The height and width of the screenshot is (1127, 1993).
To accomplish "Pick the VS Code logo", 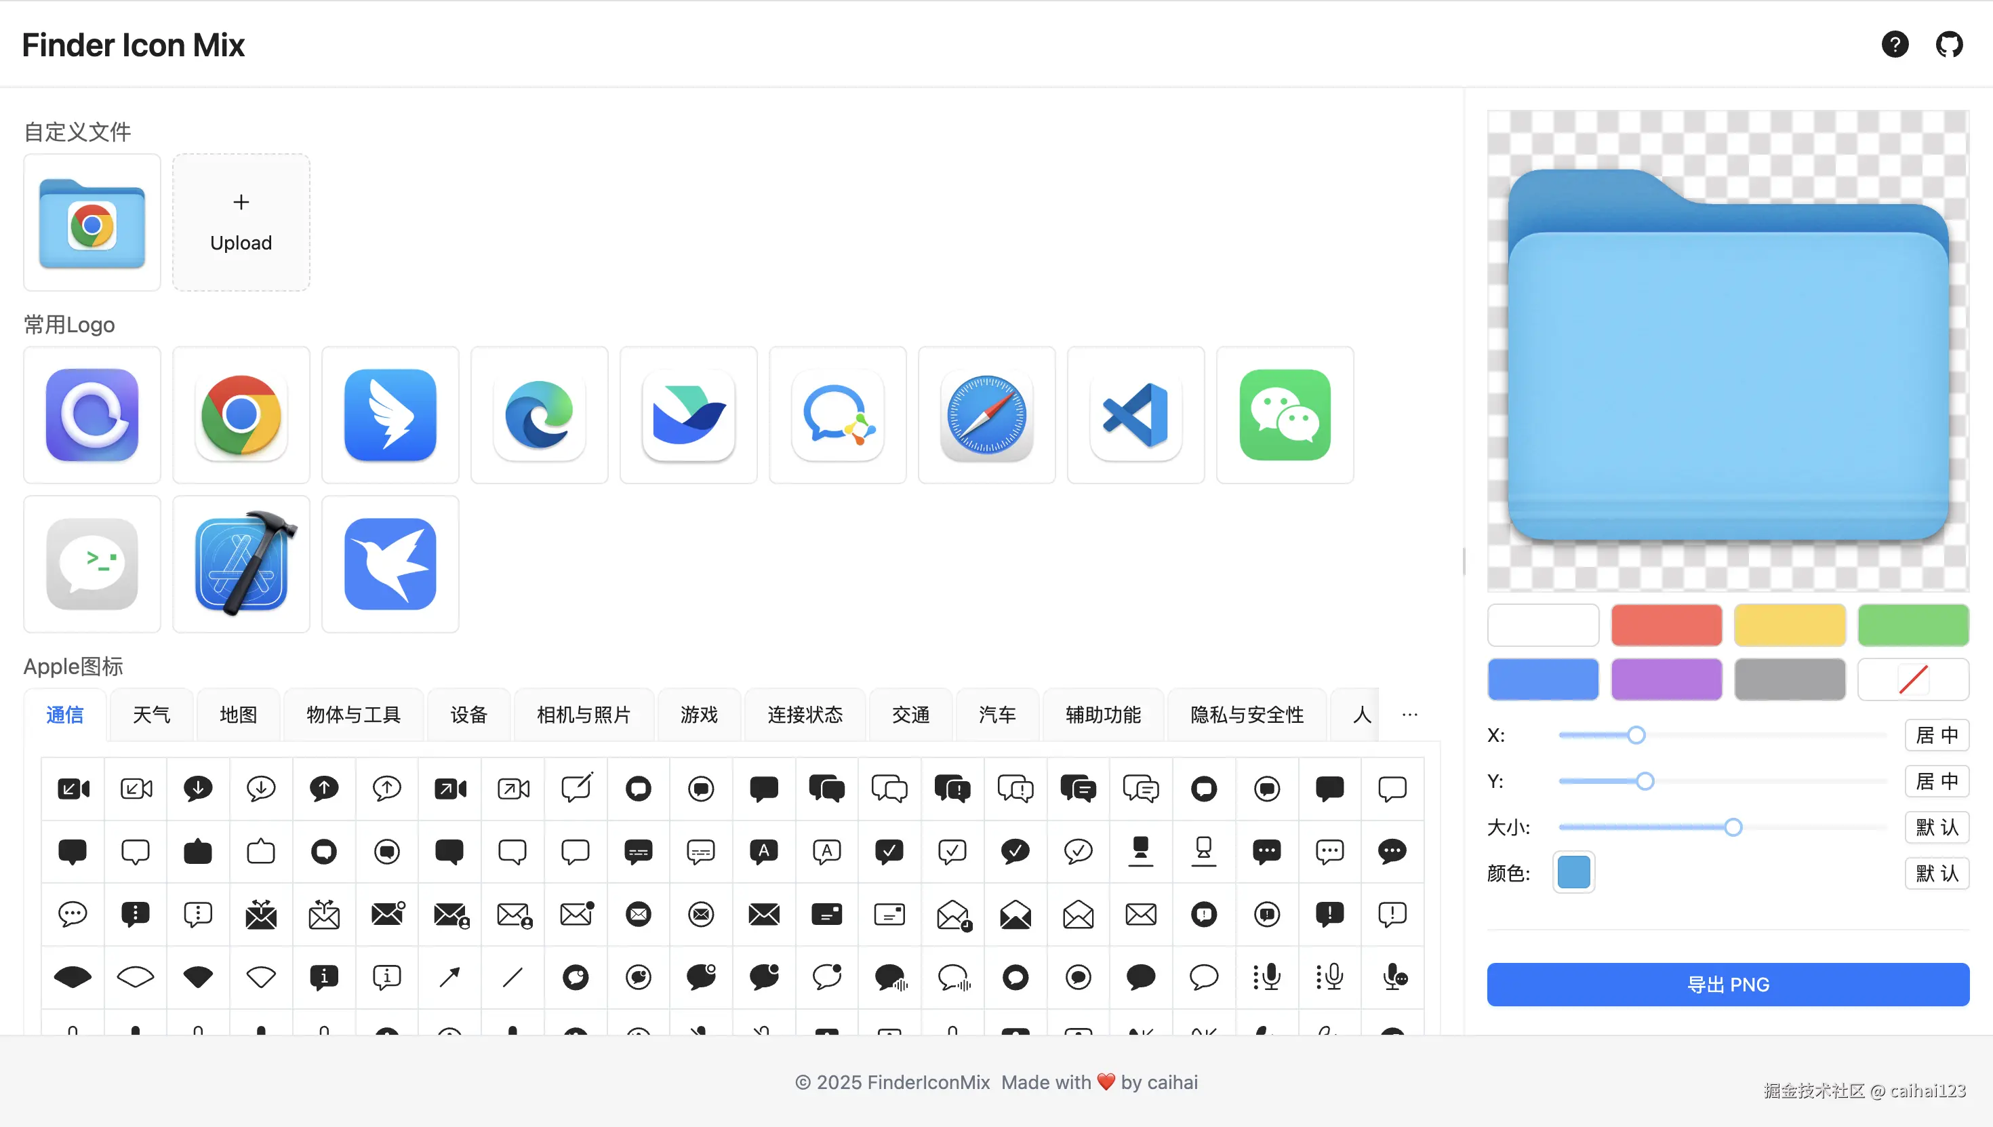I will [1135, 415].
